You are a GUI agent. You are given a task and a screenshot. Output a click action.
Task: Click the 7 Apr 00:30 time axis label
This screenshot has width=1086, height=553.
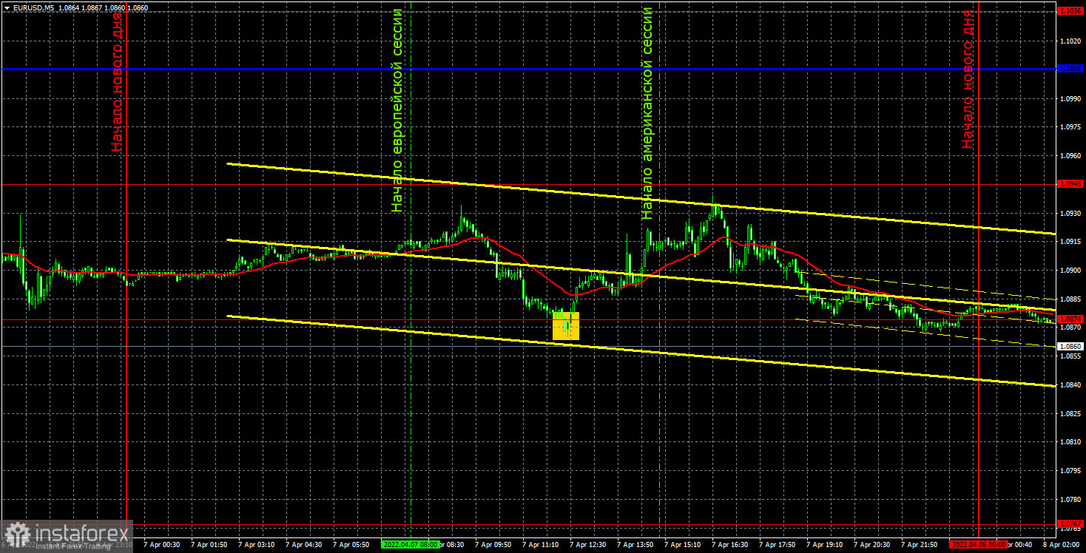[163, 544]
